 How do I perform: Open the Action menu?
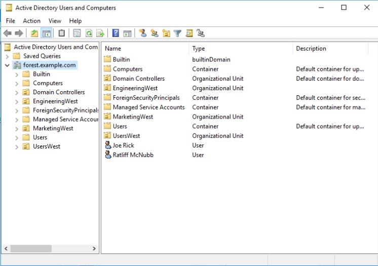[x=31, y=21]
